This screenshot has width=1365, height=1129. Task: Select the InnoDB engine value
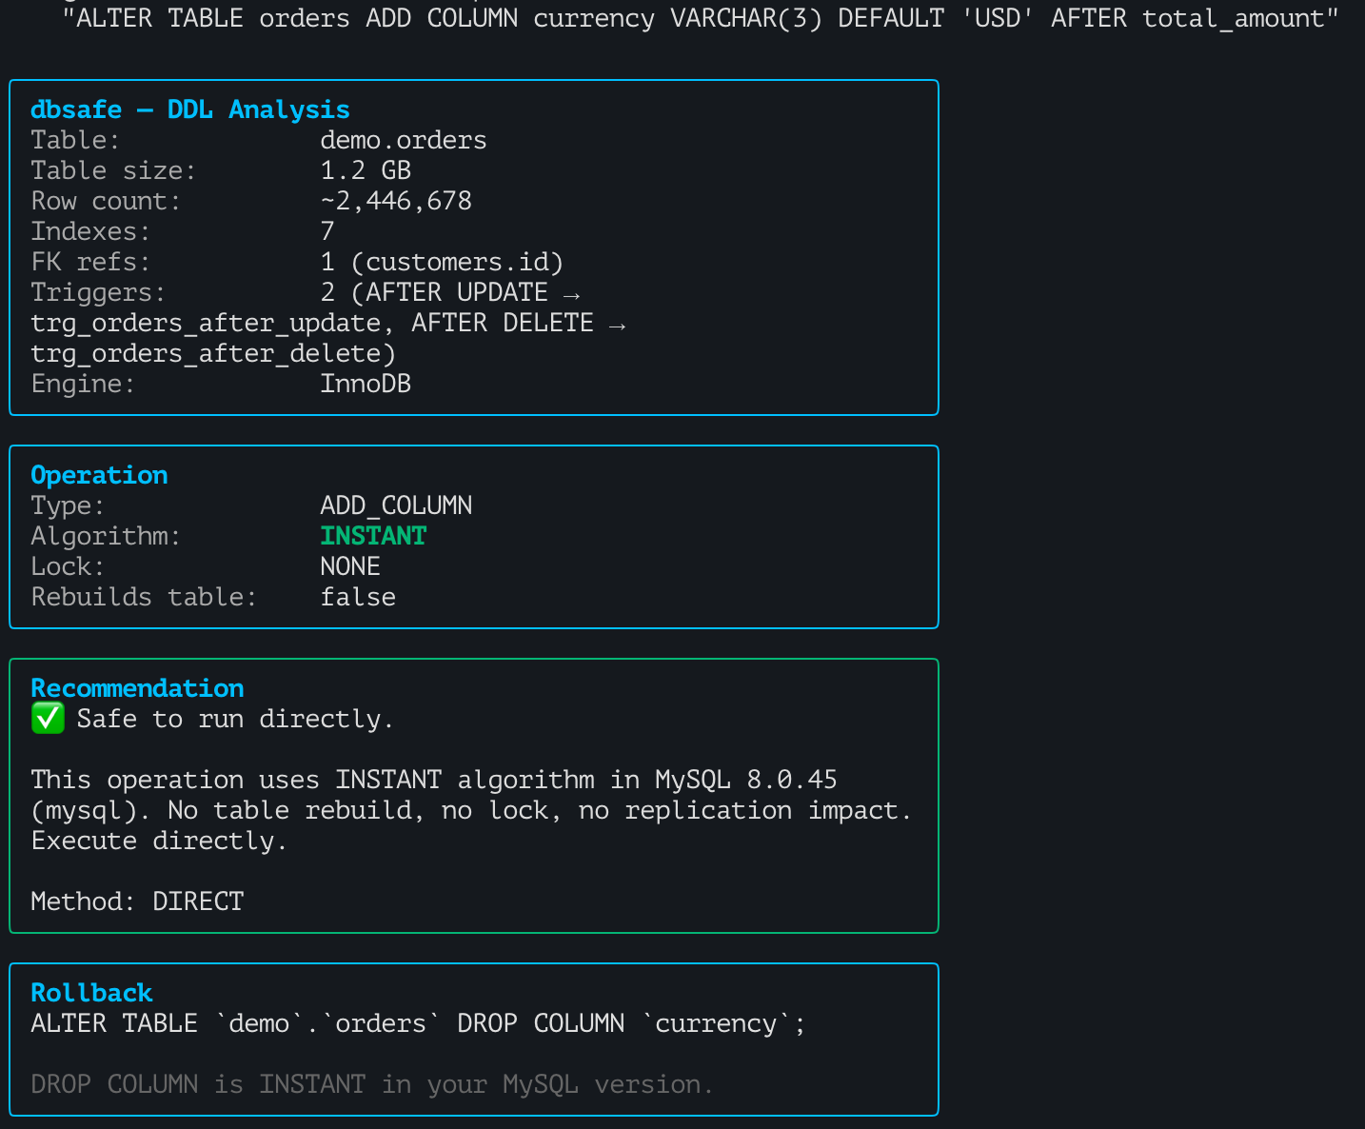point(366,383)
